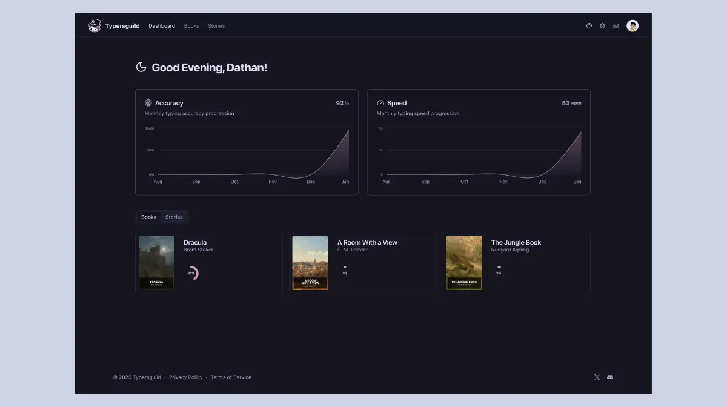Open the Privacy Policy link
Image resolution: width=727 pixels, height=407 pixels.
pyautogui.click(x=185, y=377)
